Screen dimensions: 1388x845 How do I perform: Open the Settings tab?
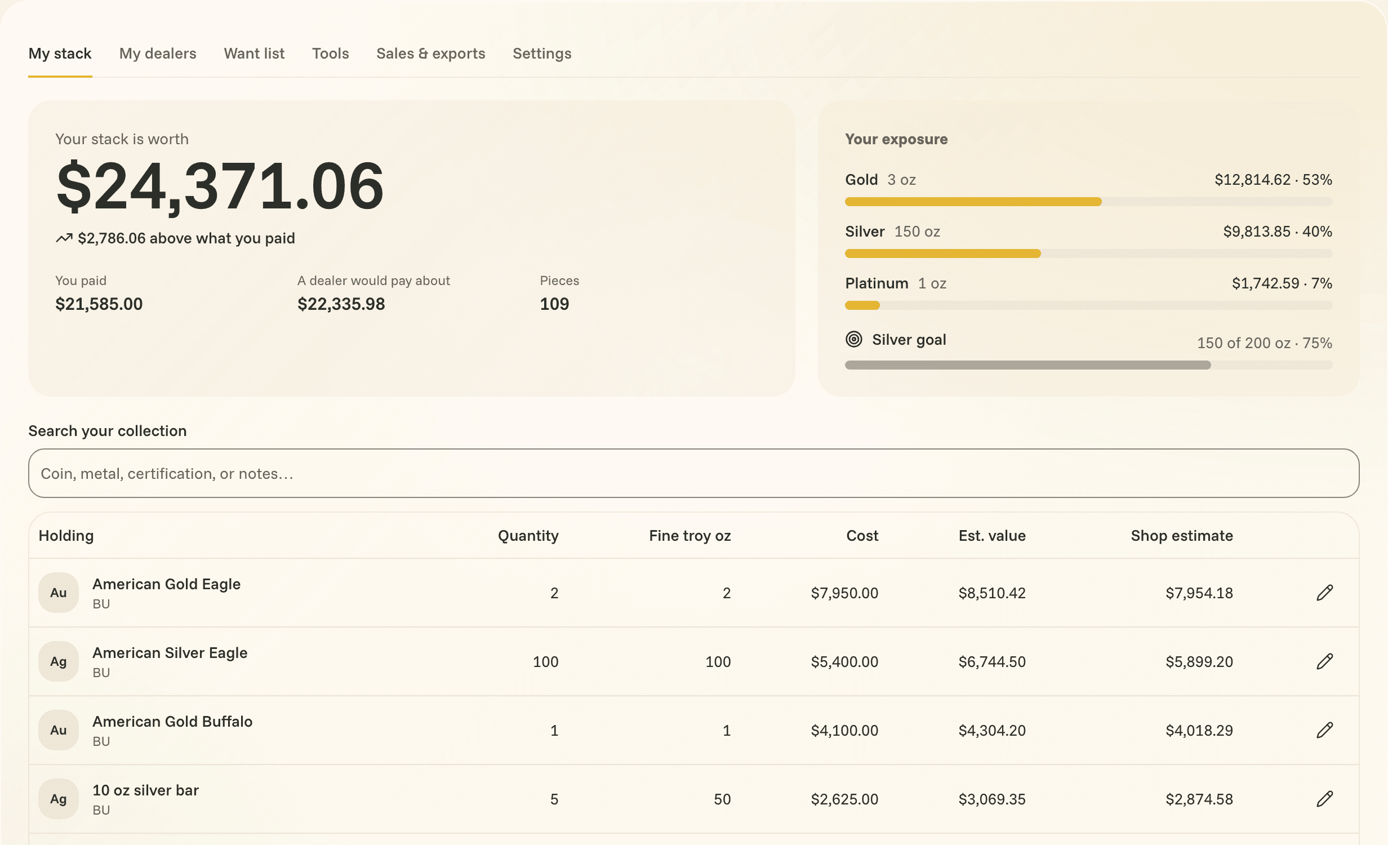click(x=542, y=54)
